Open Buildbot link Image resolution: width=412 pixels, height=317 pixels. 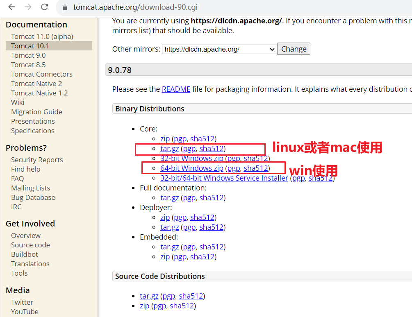click(x=25, y=255)
